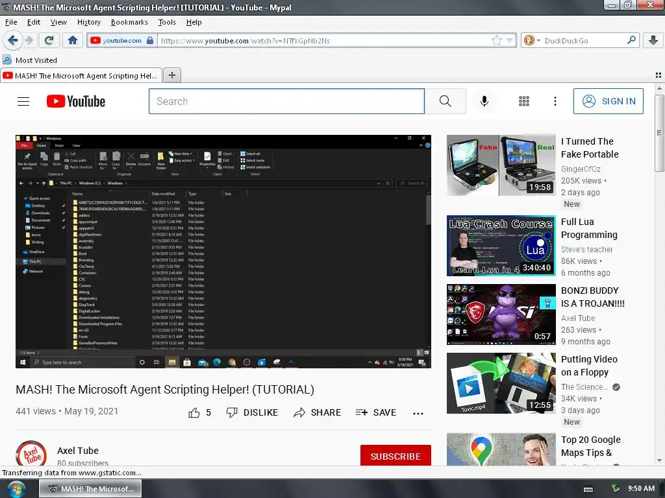Go back with the browser back arrow

point(12,40)
